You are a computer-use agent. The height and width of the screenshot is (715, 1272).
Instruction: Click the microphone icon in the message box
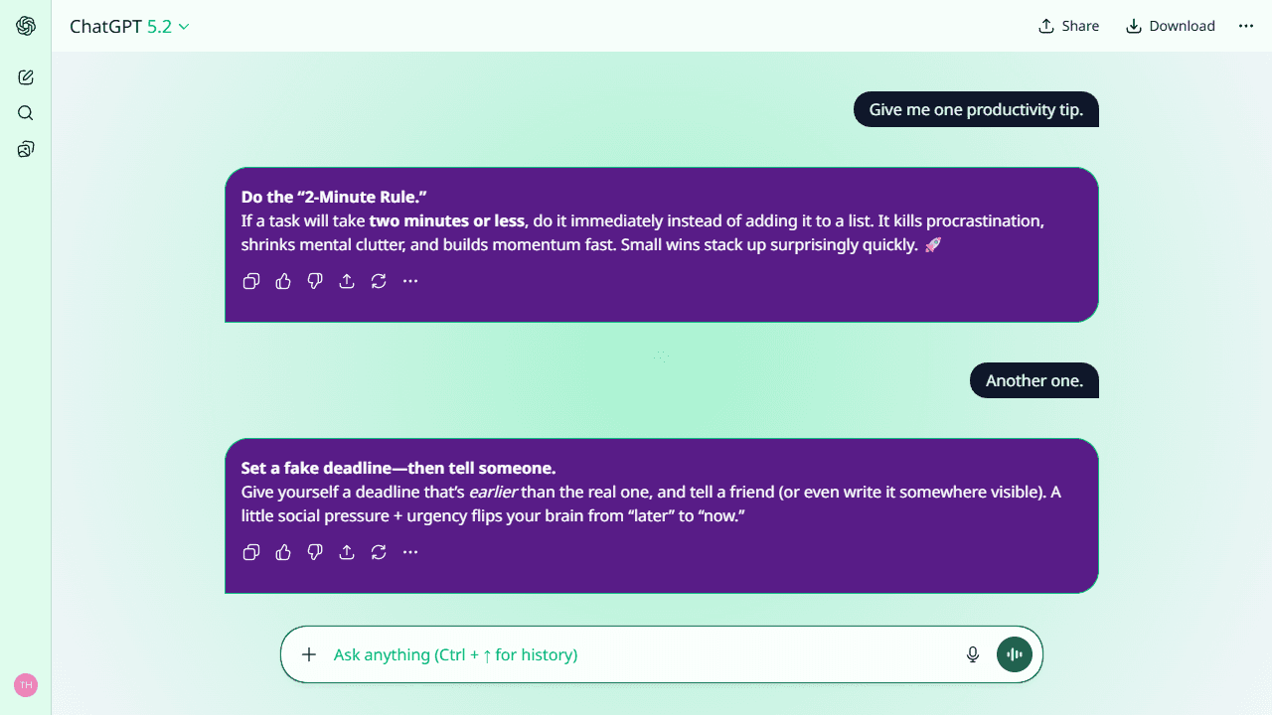(x=972, y=654)
